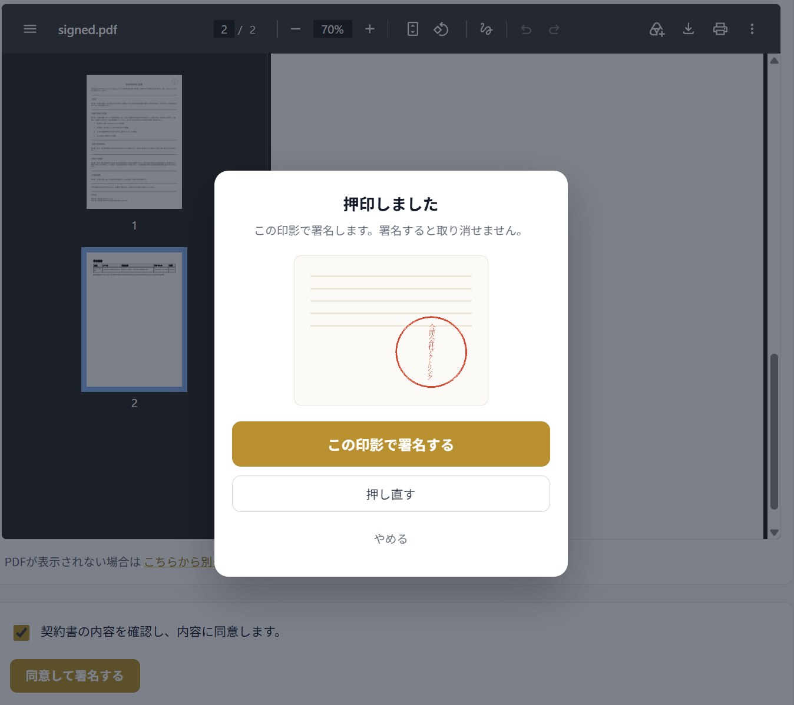This screenshot has width=794, height=705.
Task: Click the signed.pdf file title
Action: click(88, 29)
